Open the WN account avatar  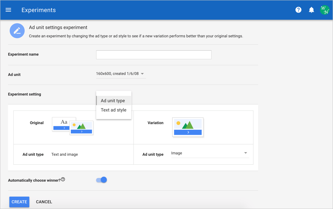[x=324, y=10]
